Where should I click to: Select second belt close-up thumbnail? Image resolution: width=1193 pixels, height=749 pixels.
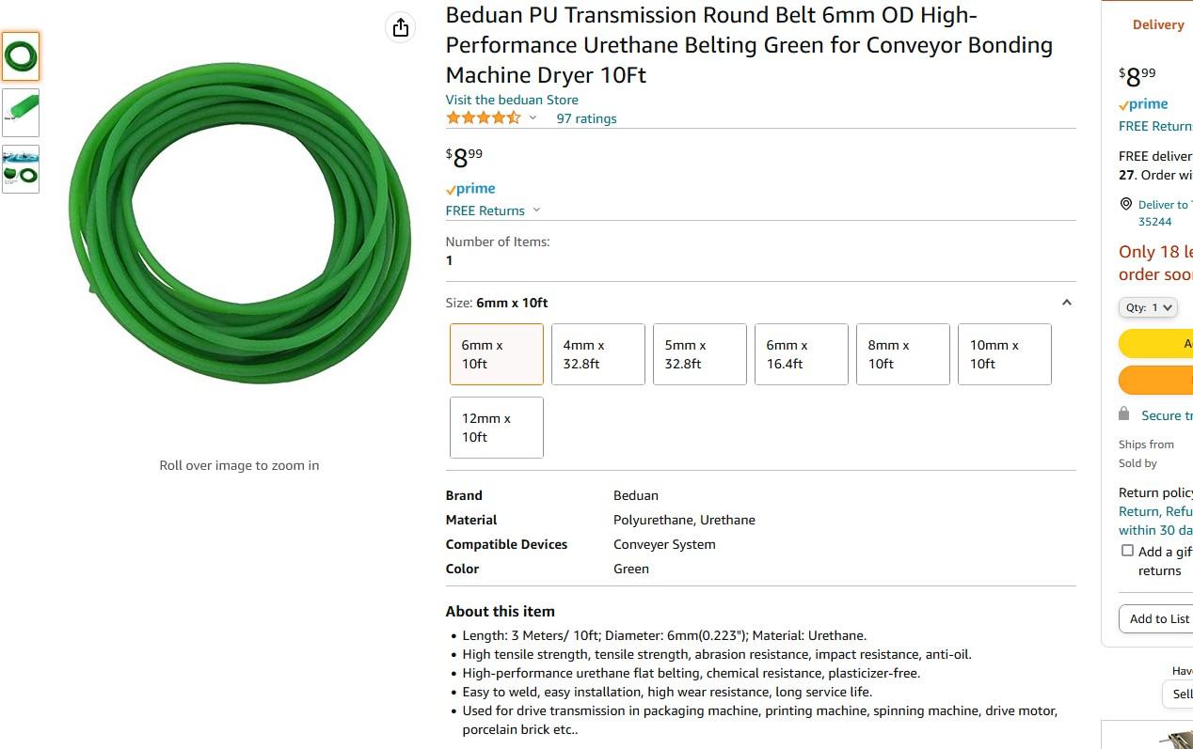[x=21, y=113]
